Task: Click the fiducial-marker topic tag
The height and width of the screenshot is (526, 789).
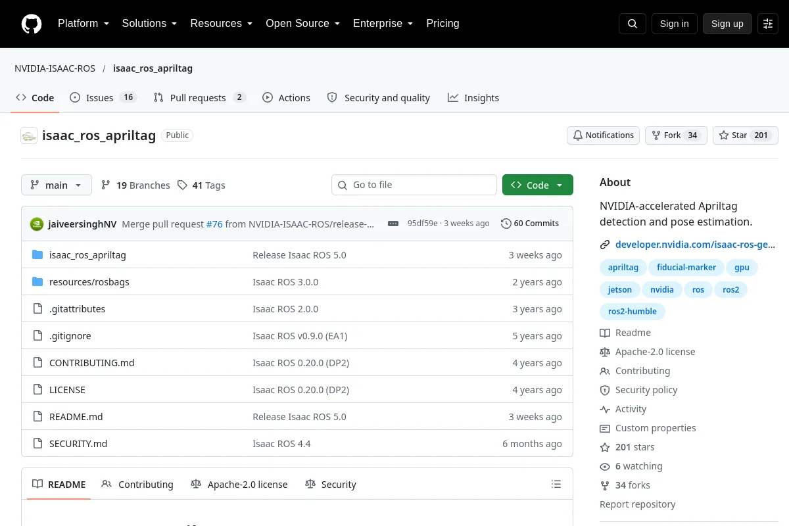Action: click(686, 268)
